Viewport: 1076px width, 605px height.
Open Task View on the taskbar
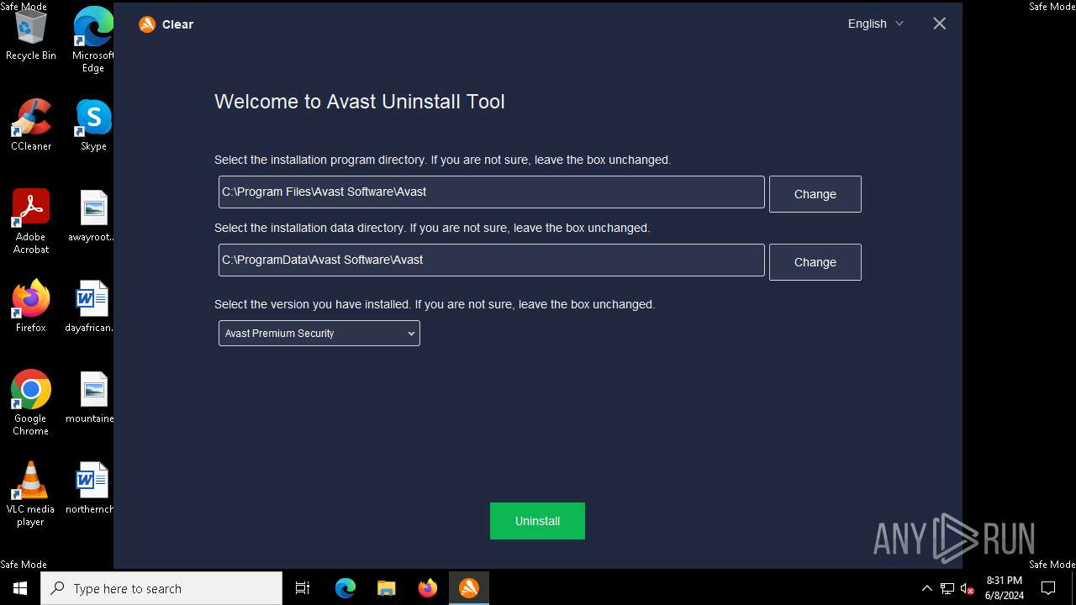(x=303, y=588)
